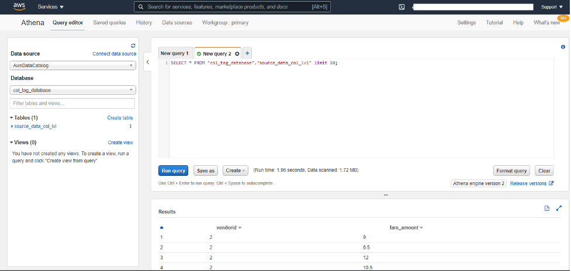Open Athena Settings
The image size is (571, 271).
click(466, 23)
